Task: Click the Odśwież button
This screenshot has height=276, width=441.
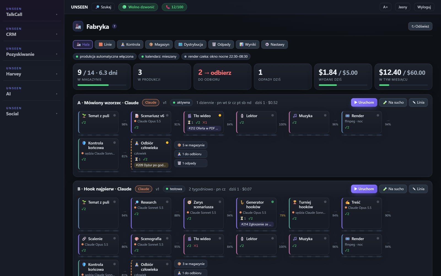Action: (x=420, y=26)
